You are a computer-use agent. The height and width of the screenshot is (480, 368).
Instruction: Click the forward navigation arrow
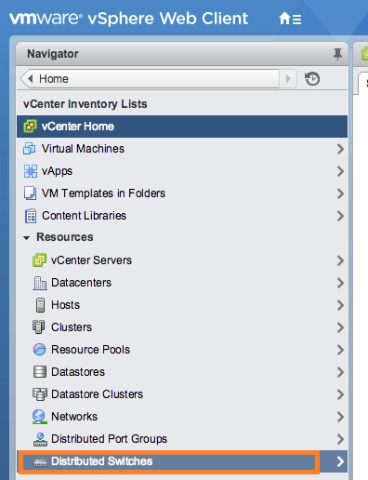(288, 79)
